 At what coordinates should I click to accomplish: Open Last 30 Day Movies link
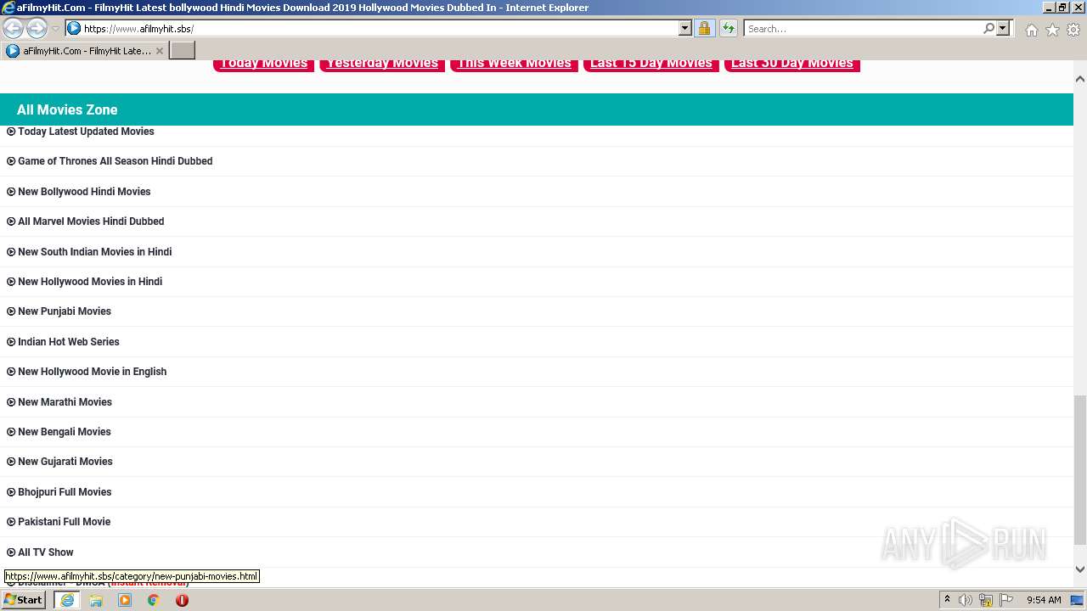(x=792, y=63)
